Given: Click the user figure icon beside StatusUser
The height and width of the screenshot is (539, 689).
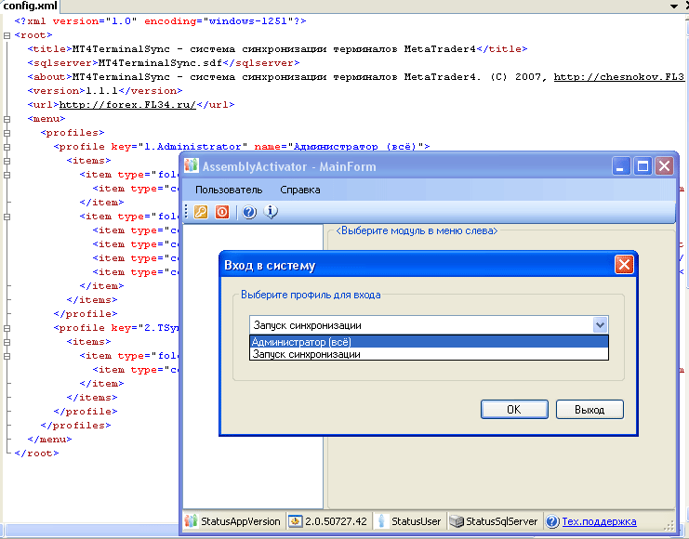Looking at the screenshot, I should pyautogui.click(x=381, y=521).
